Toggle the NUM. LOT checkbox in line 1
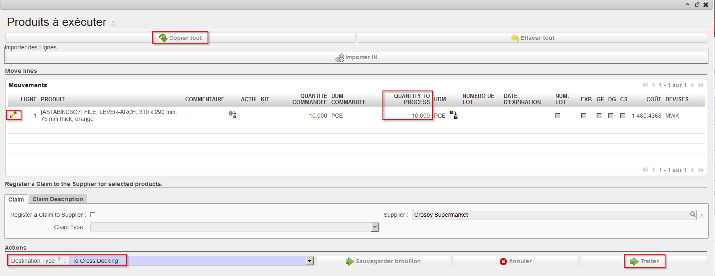The width and height of the screenshot is (715, 276). 558,116
